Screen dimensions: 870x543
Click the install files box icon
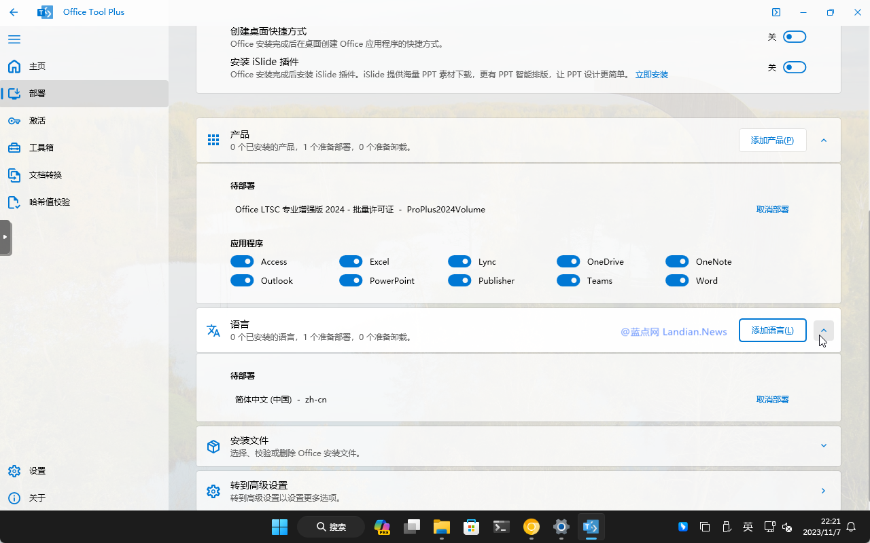[x=213, y=446]
